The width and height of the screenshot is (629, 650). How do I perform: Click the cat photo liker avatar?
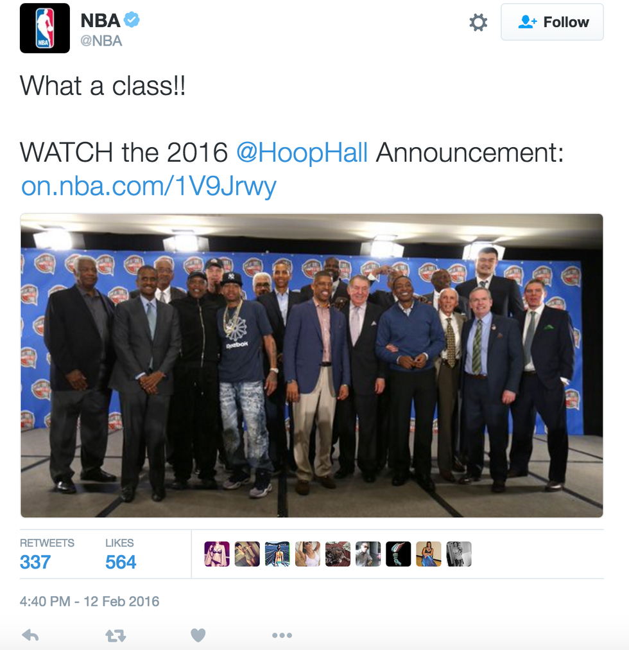[338, 554]
